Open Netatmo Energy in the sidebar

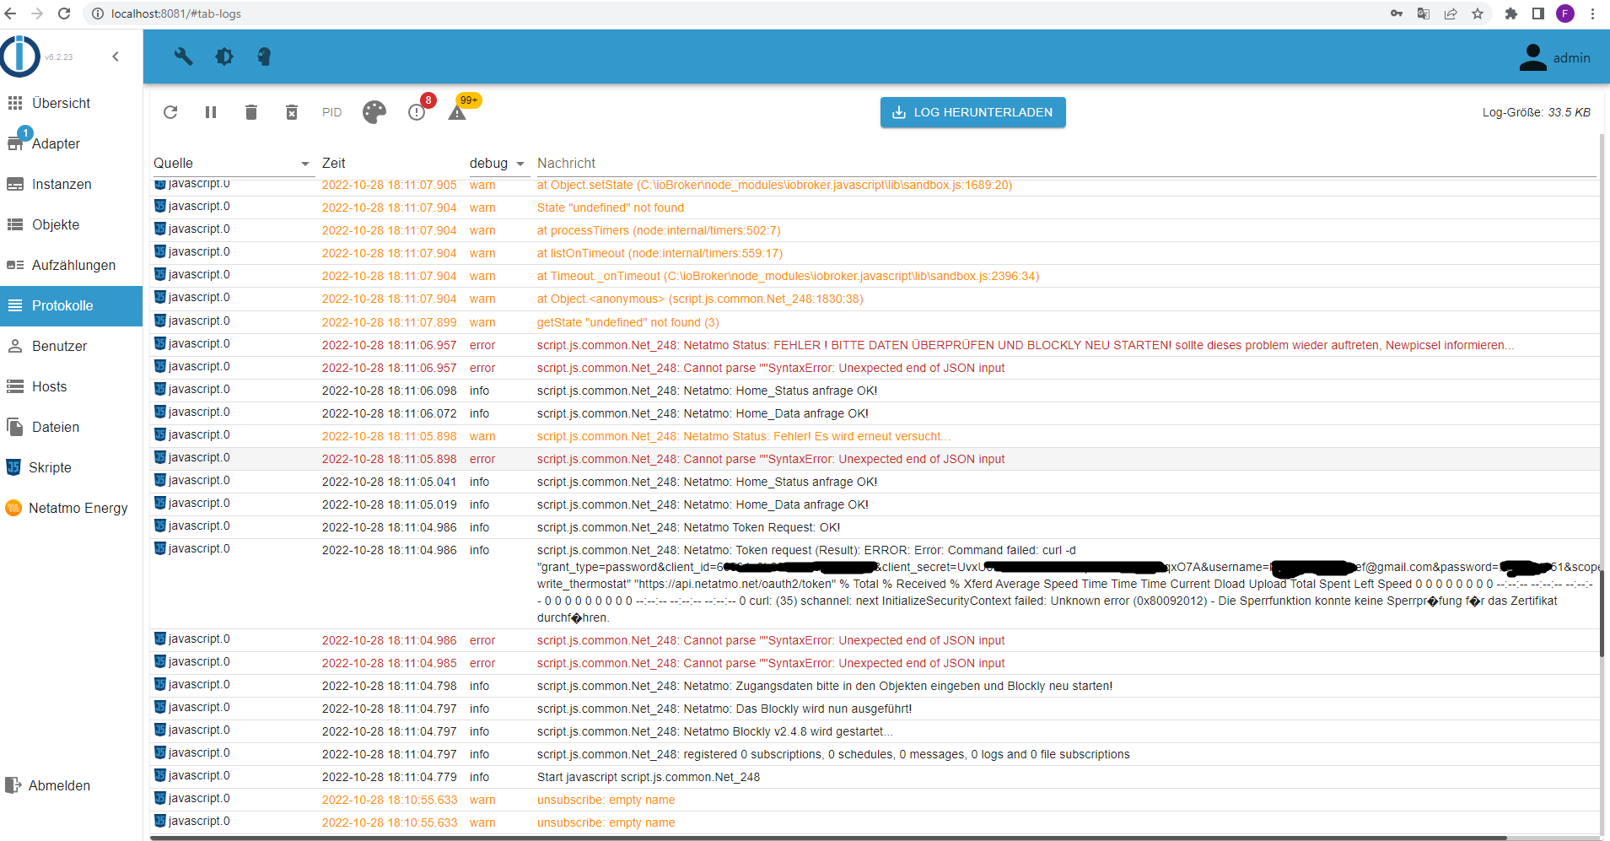(71, 508)
